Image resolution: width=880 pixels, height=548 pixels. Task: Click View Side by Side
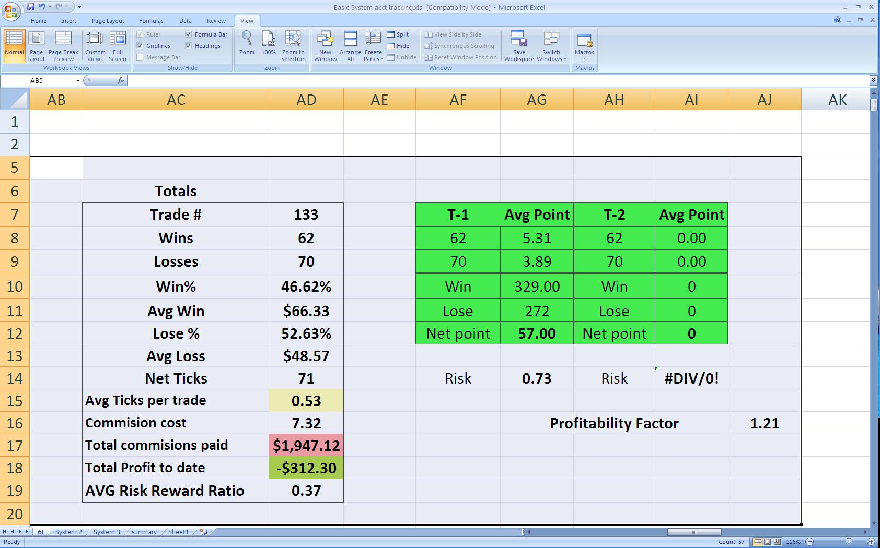coord(453,34)
